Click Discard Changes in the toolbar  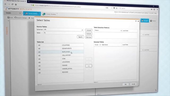21,18
